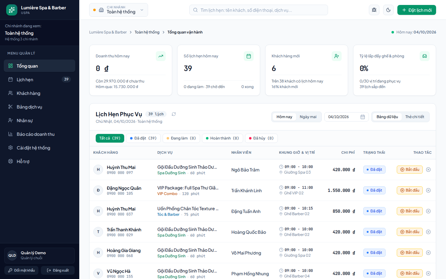Click the QLD user avatar
Screen dimensions: 446x279
[x=12, y=255]
